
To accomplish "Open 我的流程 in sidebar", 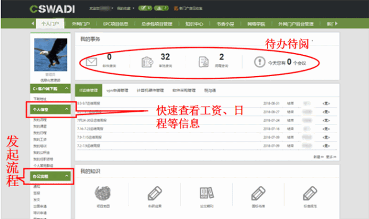I will [40, 120].
